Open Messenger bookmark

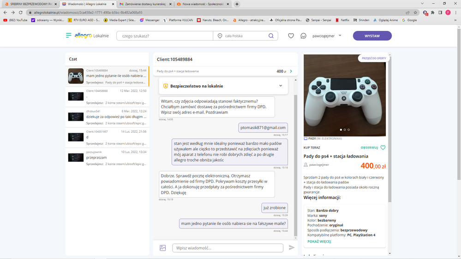(150, 20)
